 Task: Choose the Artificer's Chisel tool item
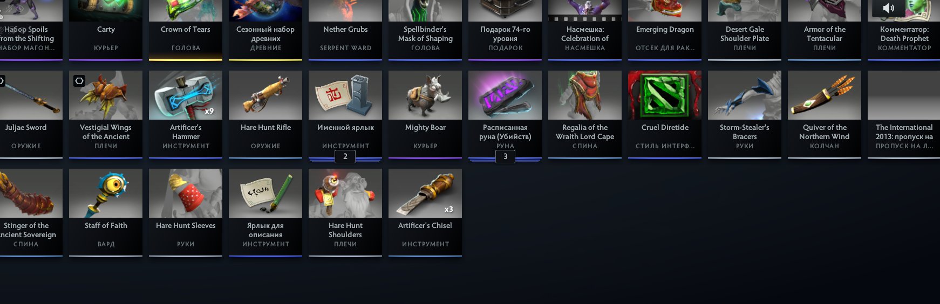click(425, 212)
